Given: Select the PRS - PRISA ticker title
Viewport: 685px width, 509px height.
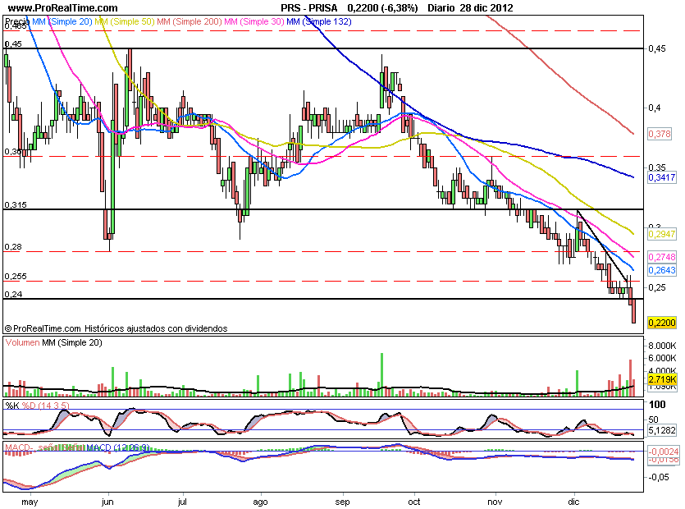Looking at the screenshot, I should click(308, 8).
